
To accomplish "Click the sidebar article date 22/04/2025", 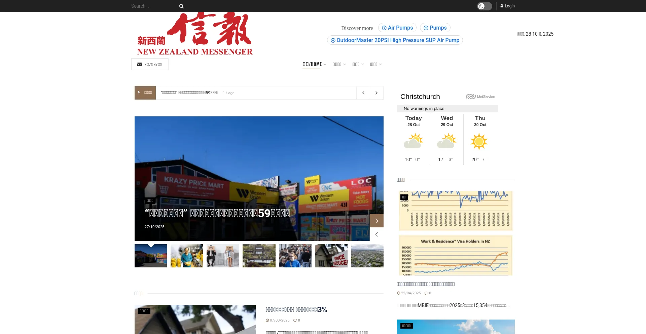I will pyautogui.click(x=411, y=293).
